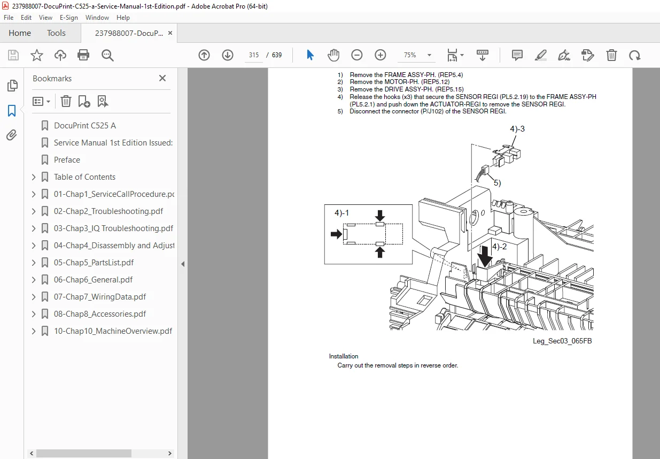Click the page number input field
Viewport: 660px width, 459px height.
(254, 55)
